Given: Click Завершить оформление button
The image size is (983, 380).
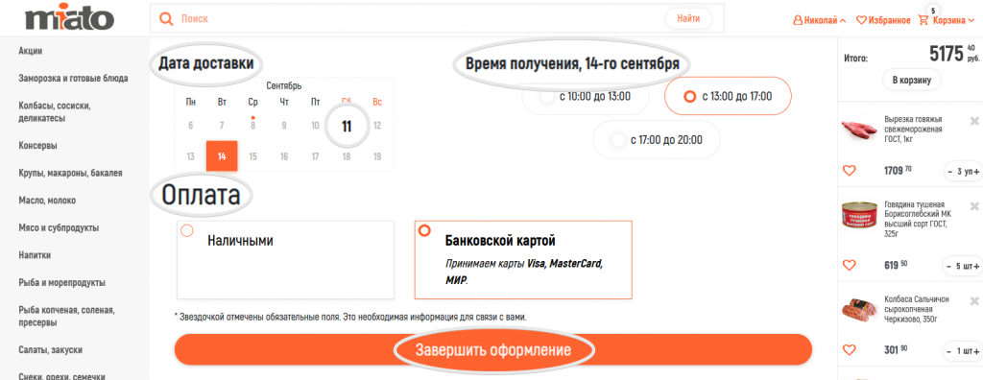Looking at the screenshot, I should click(x=492, y=349).
